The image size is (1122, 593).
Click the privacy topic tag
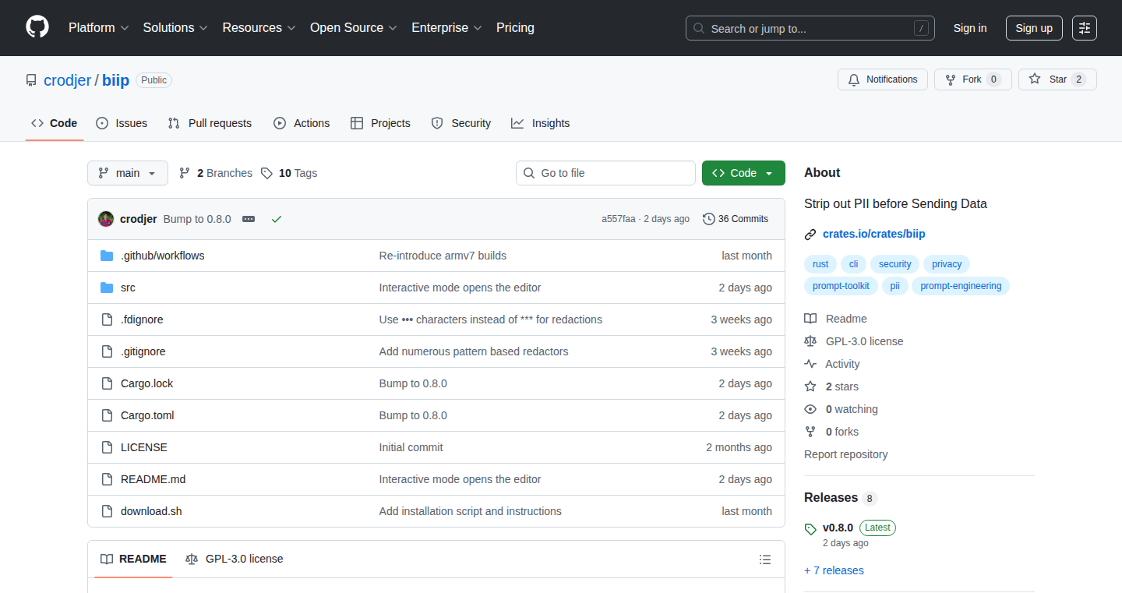[947, 264]
